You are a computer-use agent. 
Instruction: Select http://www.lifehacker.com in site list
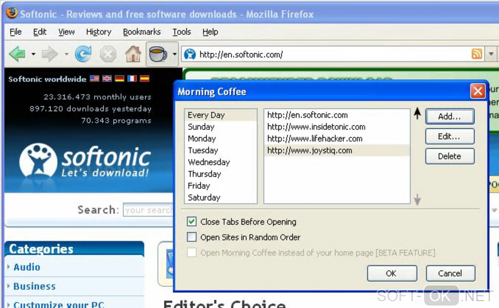[x=337, y=139]
